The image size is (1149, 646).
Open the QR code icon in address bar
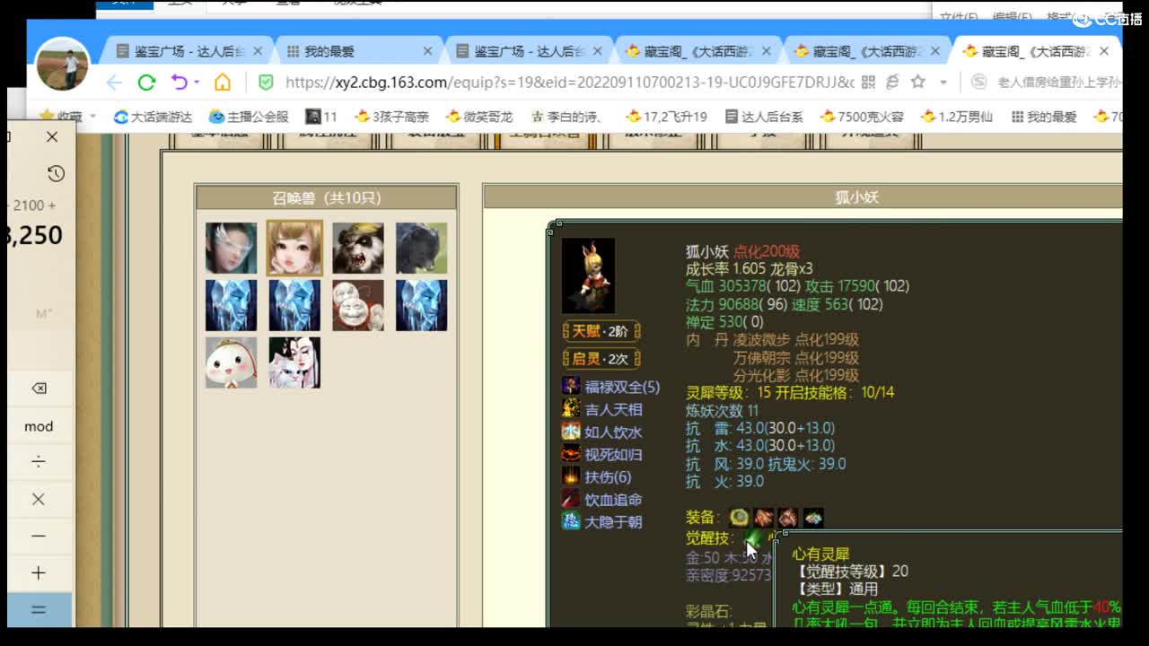click(868, 83)
